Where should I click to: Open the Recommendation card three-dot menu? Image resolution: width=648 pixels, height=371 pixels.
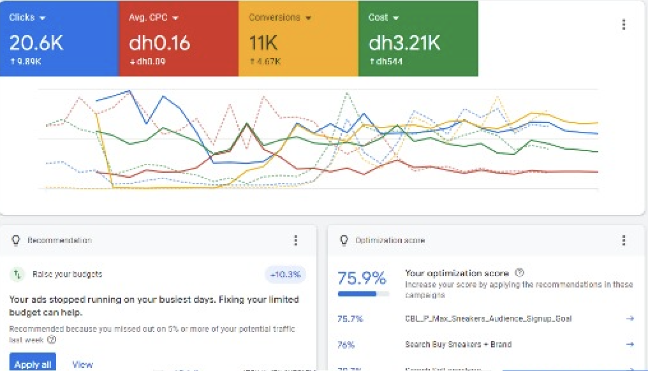(295, 240)
